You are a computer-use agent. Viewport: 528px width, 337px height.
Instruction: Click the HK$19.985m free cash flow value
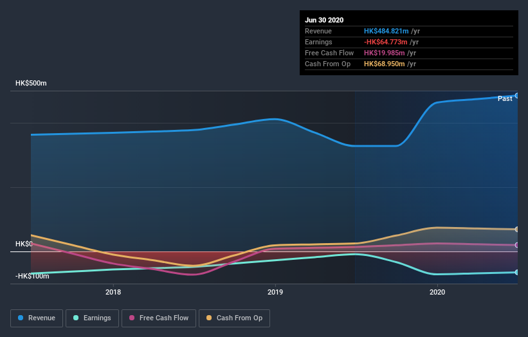384,53
